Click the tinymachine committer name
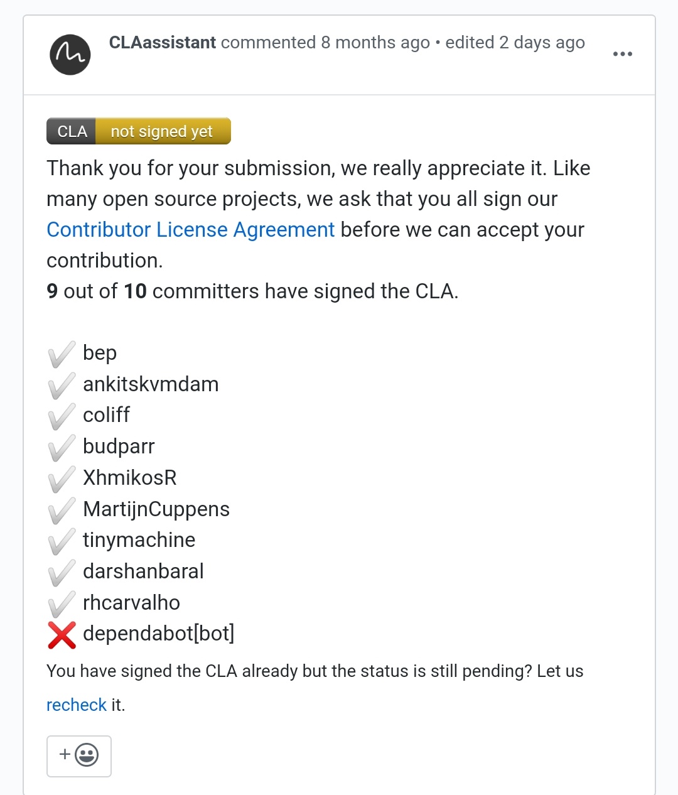The width and height of the screenshot is (678, 795). (139, 540)
